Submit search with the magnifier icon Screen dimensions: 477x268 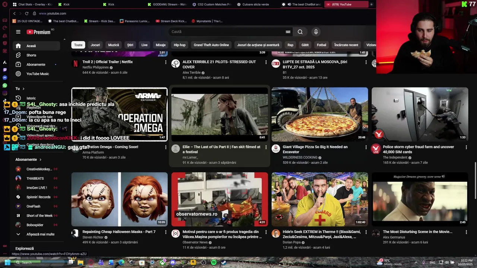point(300,32)
